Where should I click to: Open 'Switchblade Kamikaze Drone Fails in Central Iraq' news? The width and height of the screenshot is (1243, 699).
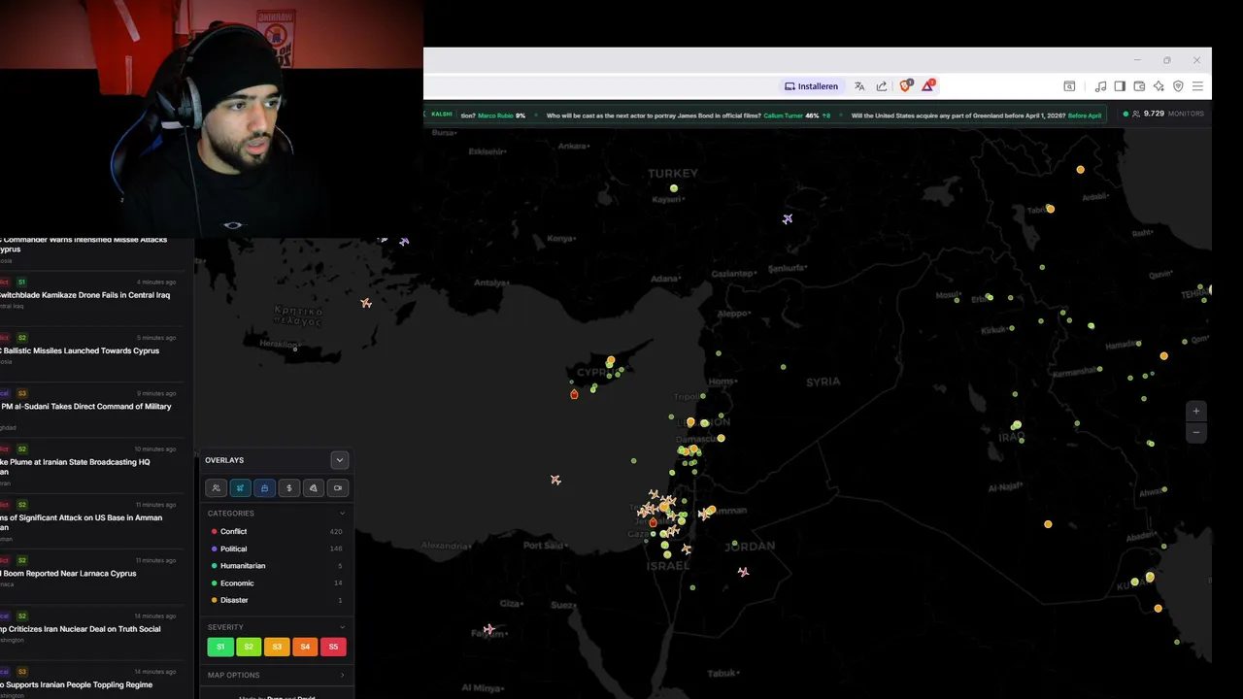[x=85, y=295]
